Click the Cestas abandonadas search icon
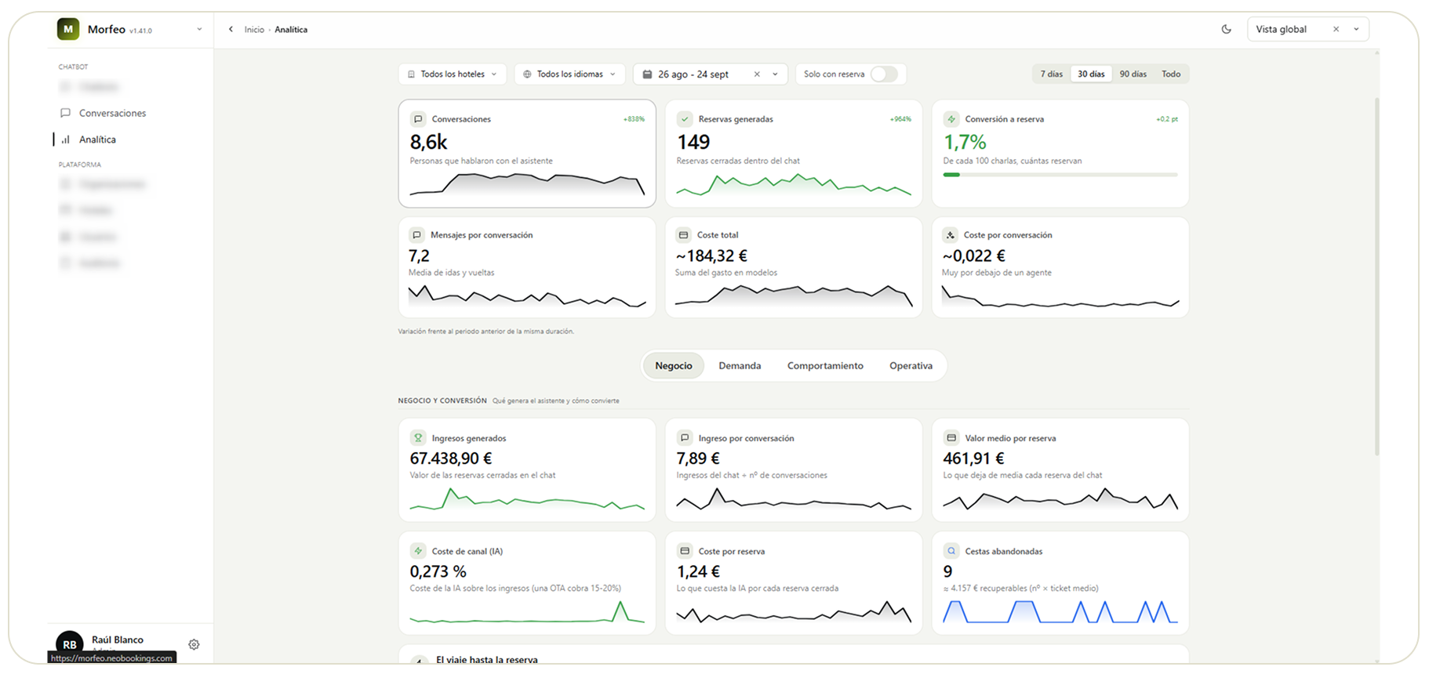The image size is (1429, 674). point(951,551)
